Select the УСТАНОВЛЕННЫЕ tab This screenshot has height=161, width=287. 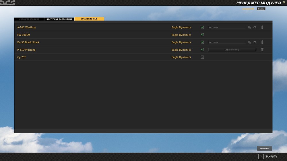pyautogui.click(x=89, y=19)
